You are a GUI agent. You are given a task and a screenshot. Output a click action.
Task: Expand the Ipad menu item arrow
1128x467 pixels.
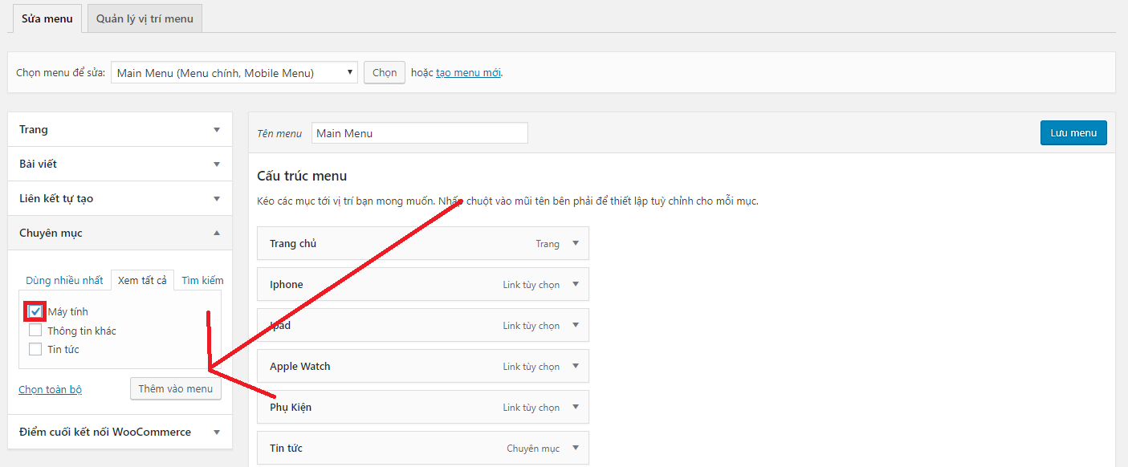pos(575,325)
